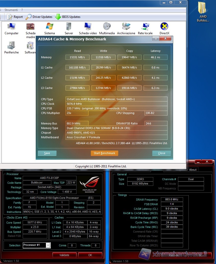The height and width of the screenshot is (264, 216).
Task: Open the Scheda madre motherboard icon
Action: (x=30, y=27)
